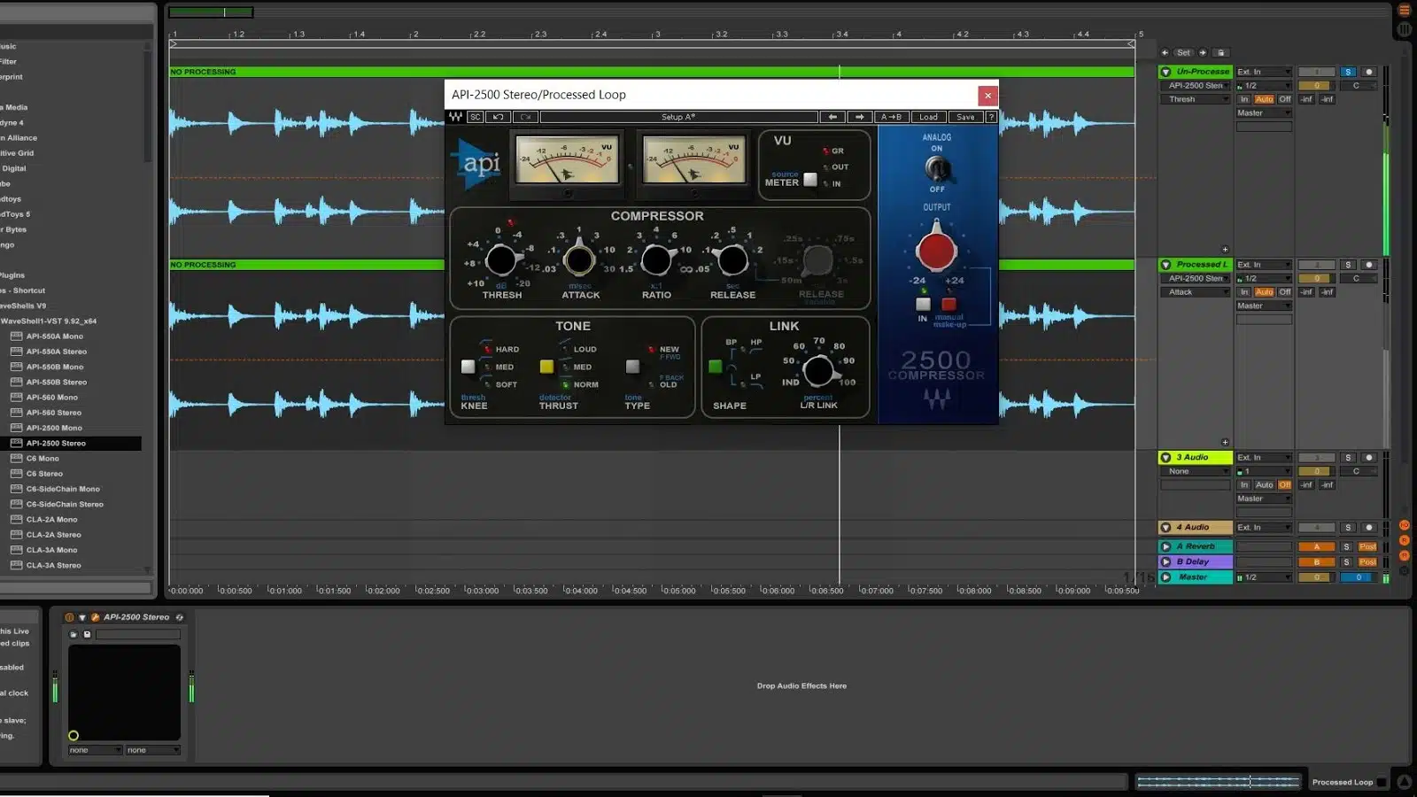
Task: Click the Save preset button
Action: (x=965, y=117)
